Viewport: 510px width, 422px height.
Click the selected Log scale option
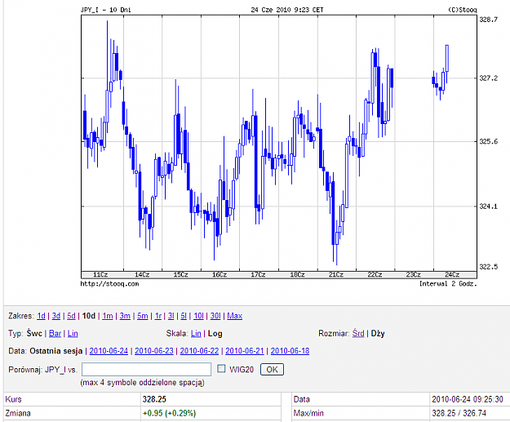(x=215, y=334)
